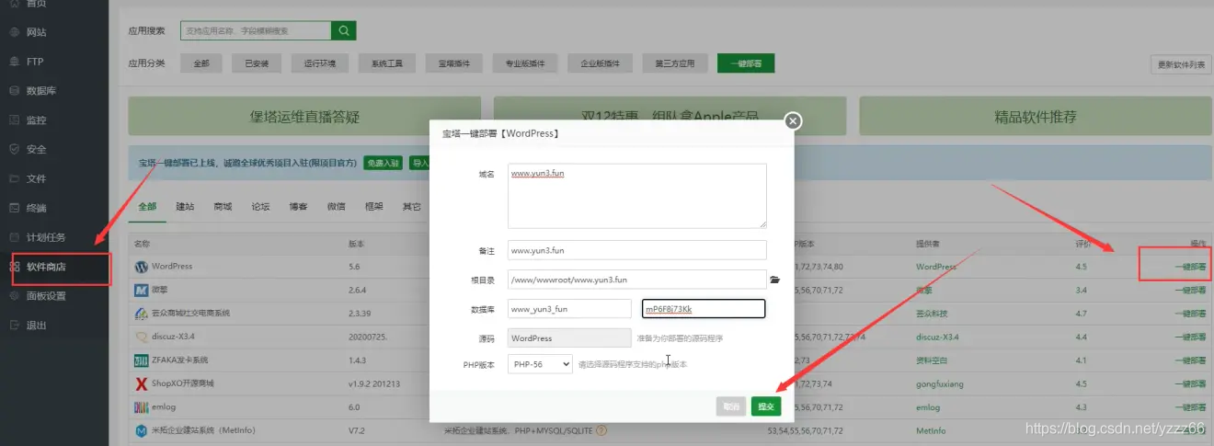Click 一键部署 link in emlog row
Image resolution: width=1214 pixels, height=446 pixels.
point(1190,406)
